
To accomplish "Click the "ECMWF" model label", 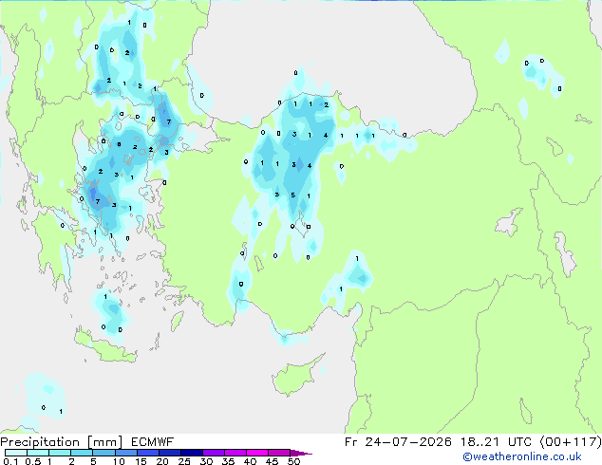I will (153, 442).
